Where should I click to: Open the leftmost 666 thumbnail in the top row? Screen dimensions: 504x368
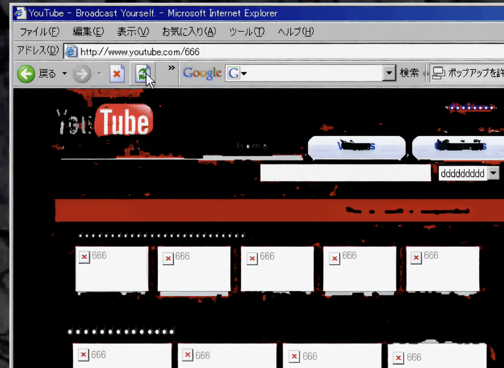tap(112, 269)
